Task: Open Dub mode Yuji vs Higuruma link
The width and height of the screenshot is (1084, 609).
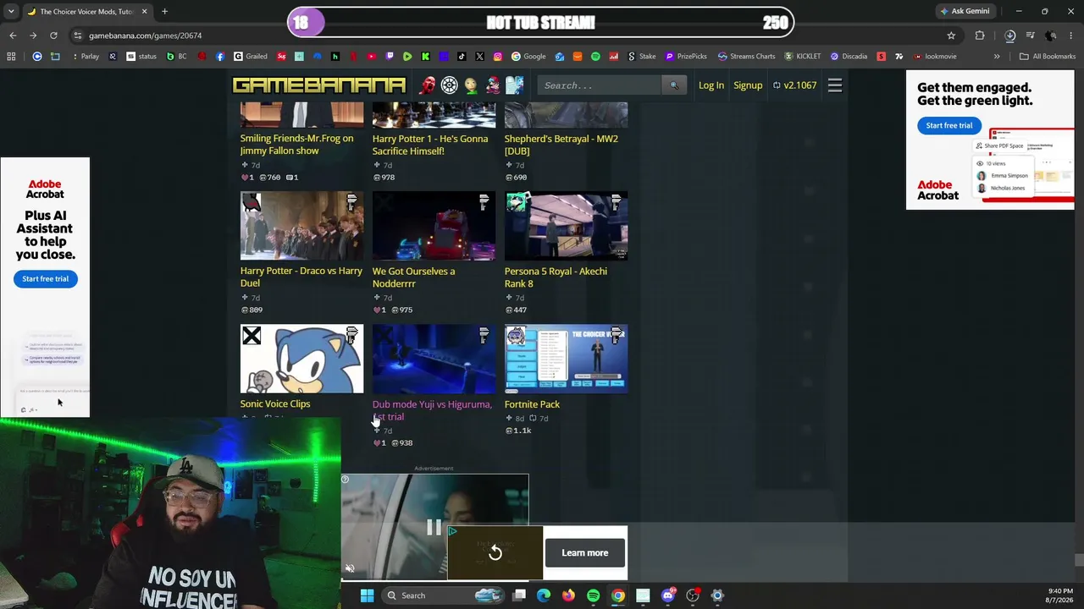Action: pos(432,410)
